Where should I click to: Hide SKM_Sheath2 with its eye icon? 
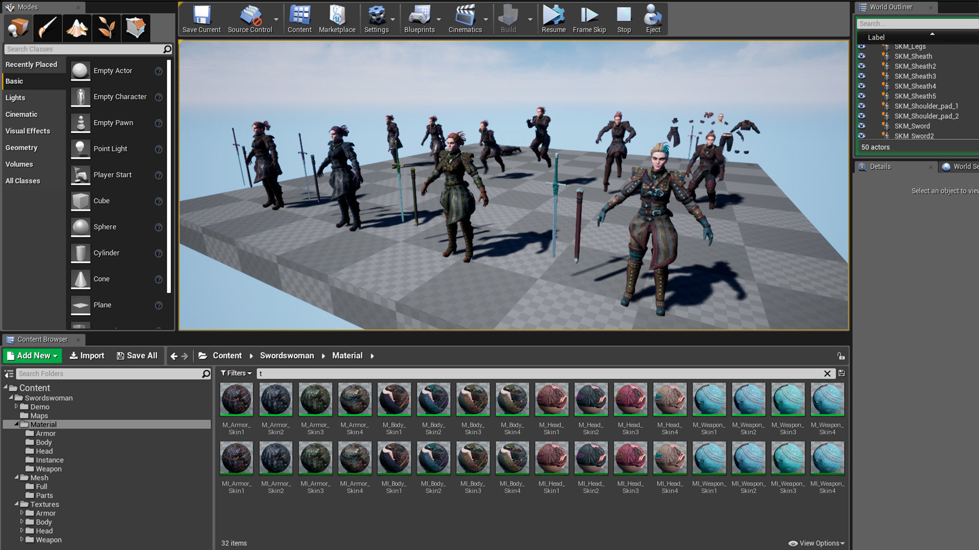pyautogui.click(x=862, y=66)
